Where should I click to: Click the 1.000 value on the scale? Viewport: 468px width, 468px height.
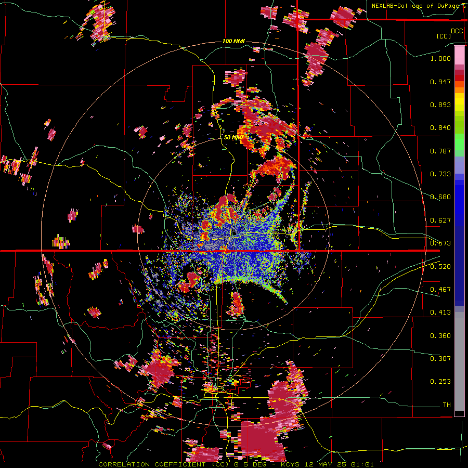pos(440,58)
